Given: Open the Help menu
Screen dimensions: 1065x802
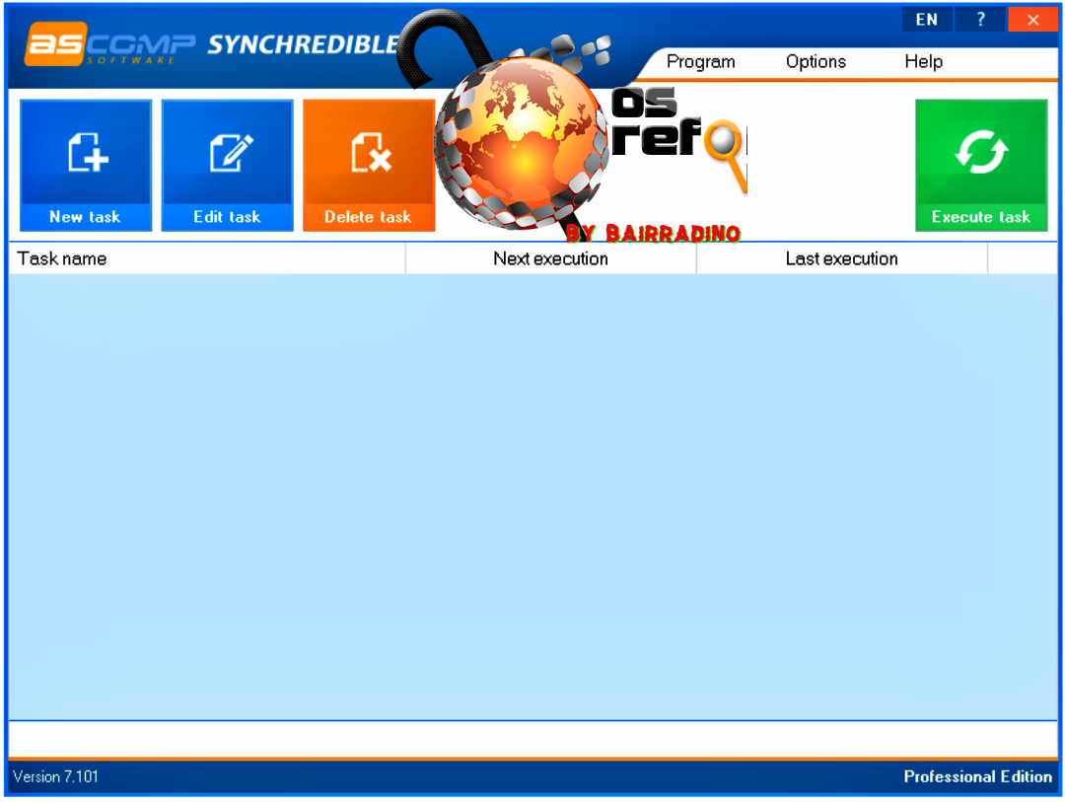Looking at the screenshot, I should pos(923,62).
